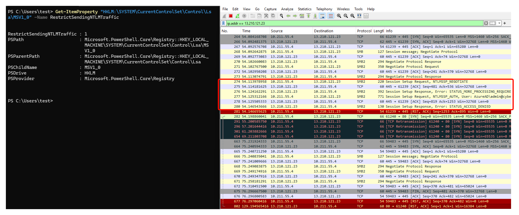The height and width of the screenshot is (215, 519).
Task: Select packet 281 RST, ACK row
Action: 366,111
